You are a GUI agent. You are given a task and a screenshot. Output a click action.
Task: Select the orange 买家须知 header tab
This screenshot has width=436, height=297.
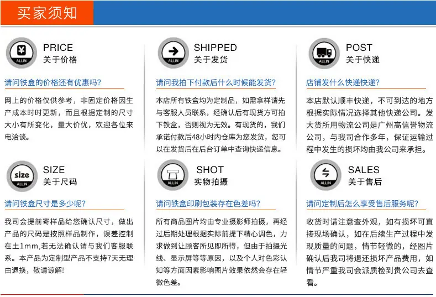tap(47, 13)
